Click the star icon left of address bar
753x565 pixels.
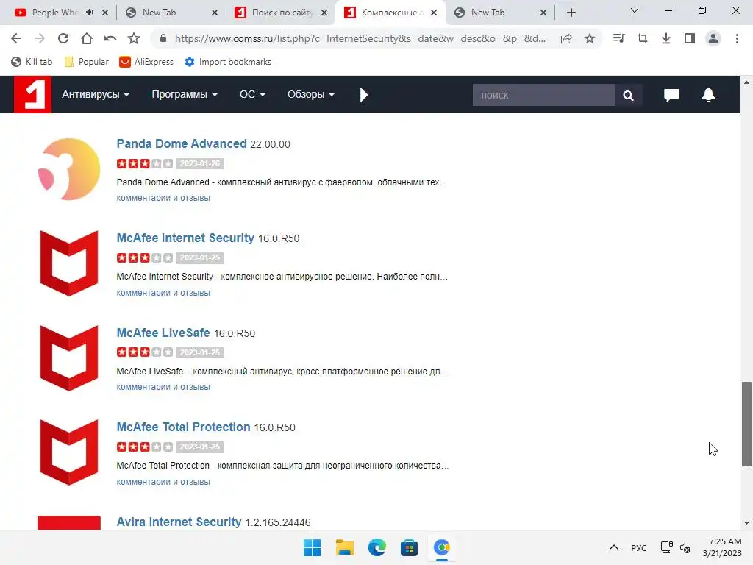134,38
